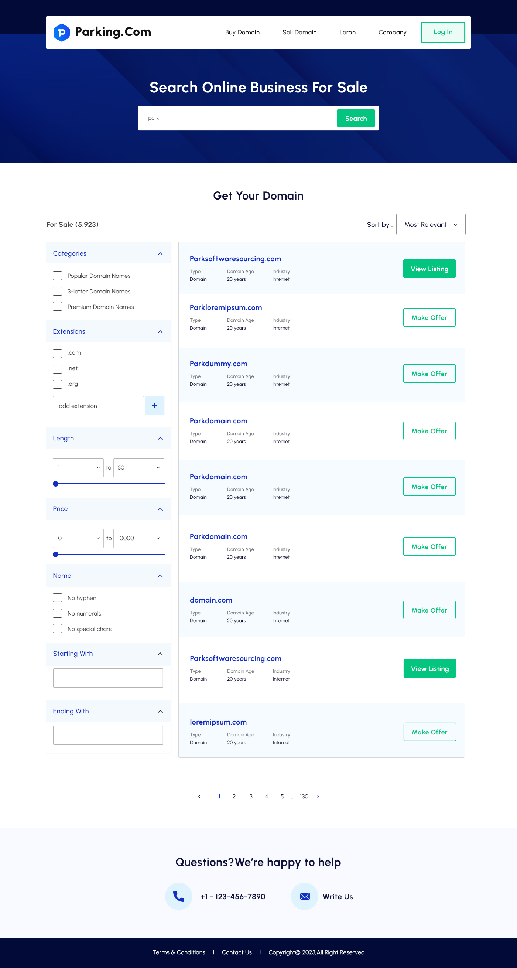Image resolution: width=517 pixels, height=968 pixels.
Task: Collapse the Extensions filter chevron
Action: [x=160, y=331]
